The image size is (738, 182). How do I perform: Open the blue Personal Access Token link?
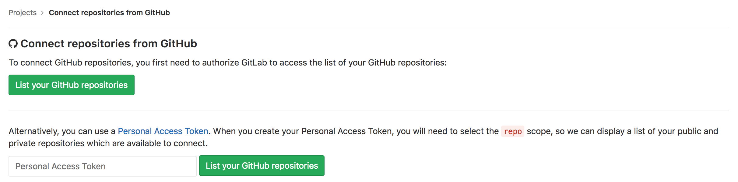tap(163, 131)
